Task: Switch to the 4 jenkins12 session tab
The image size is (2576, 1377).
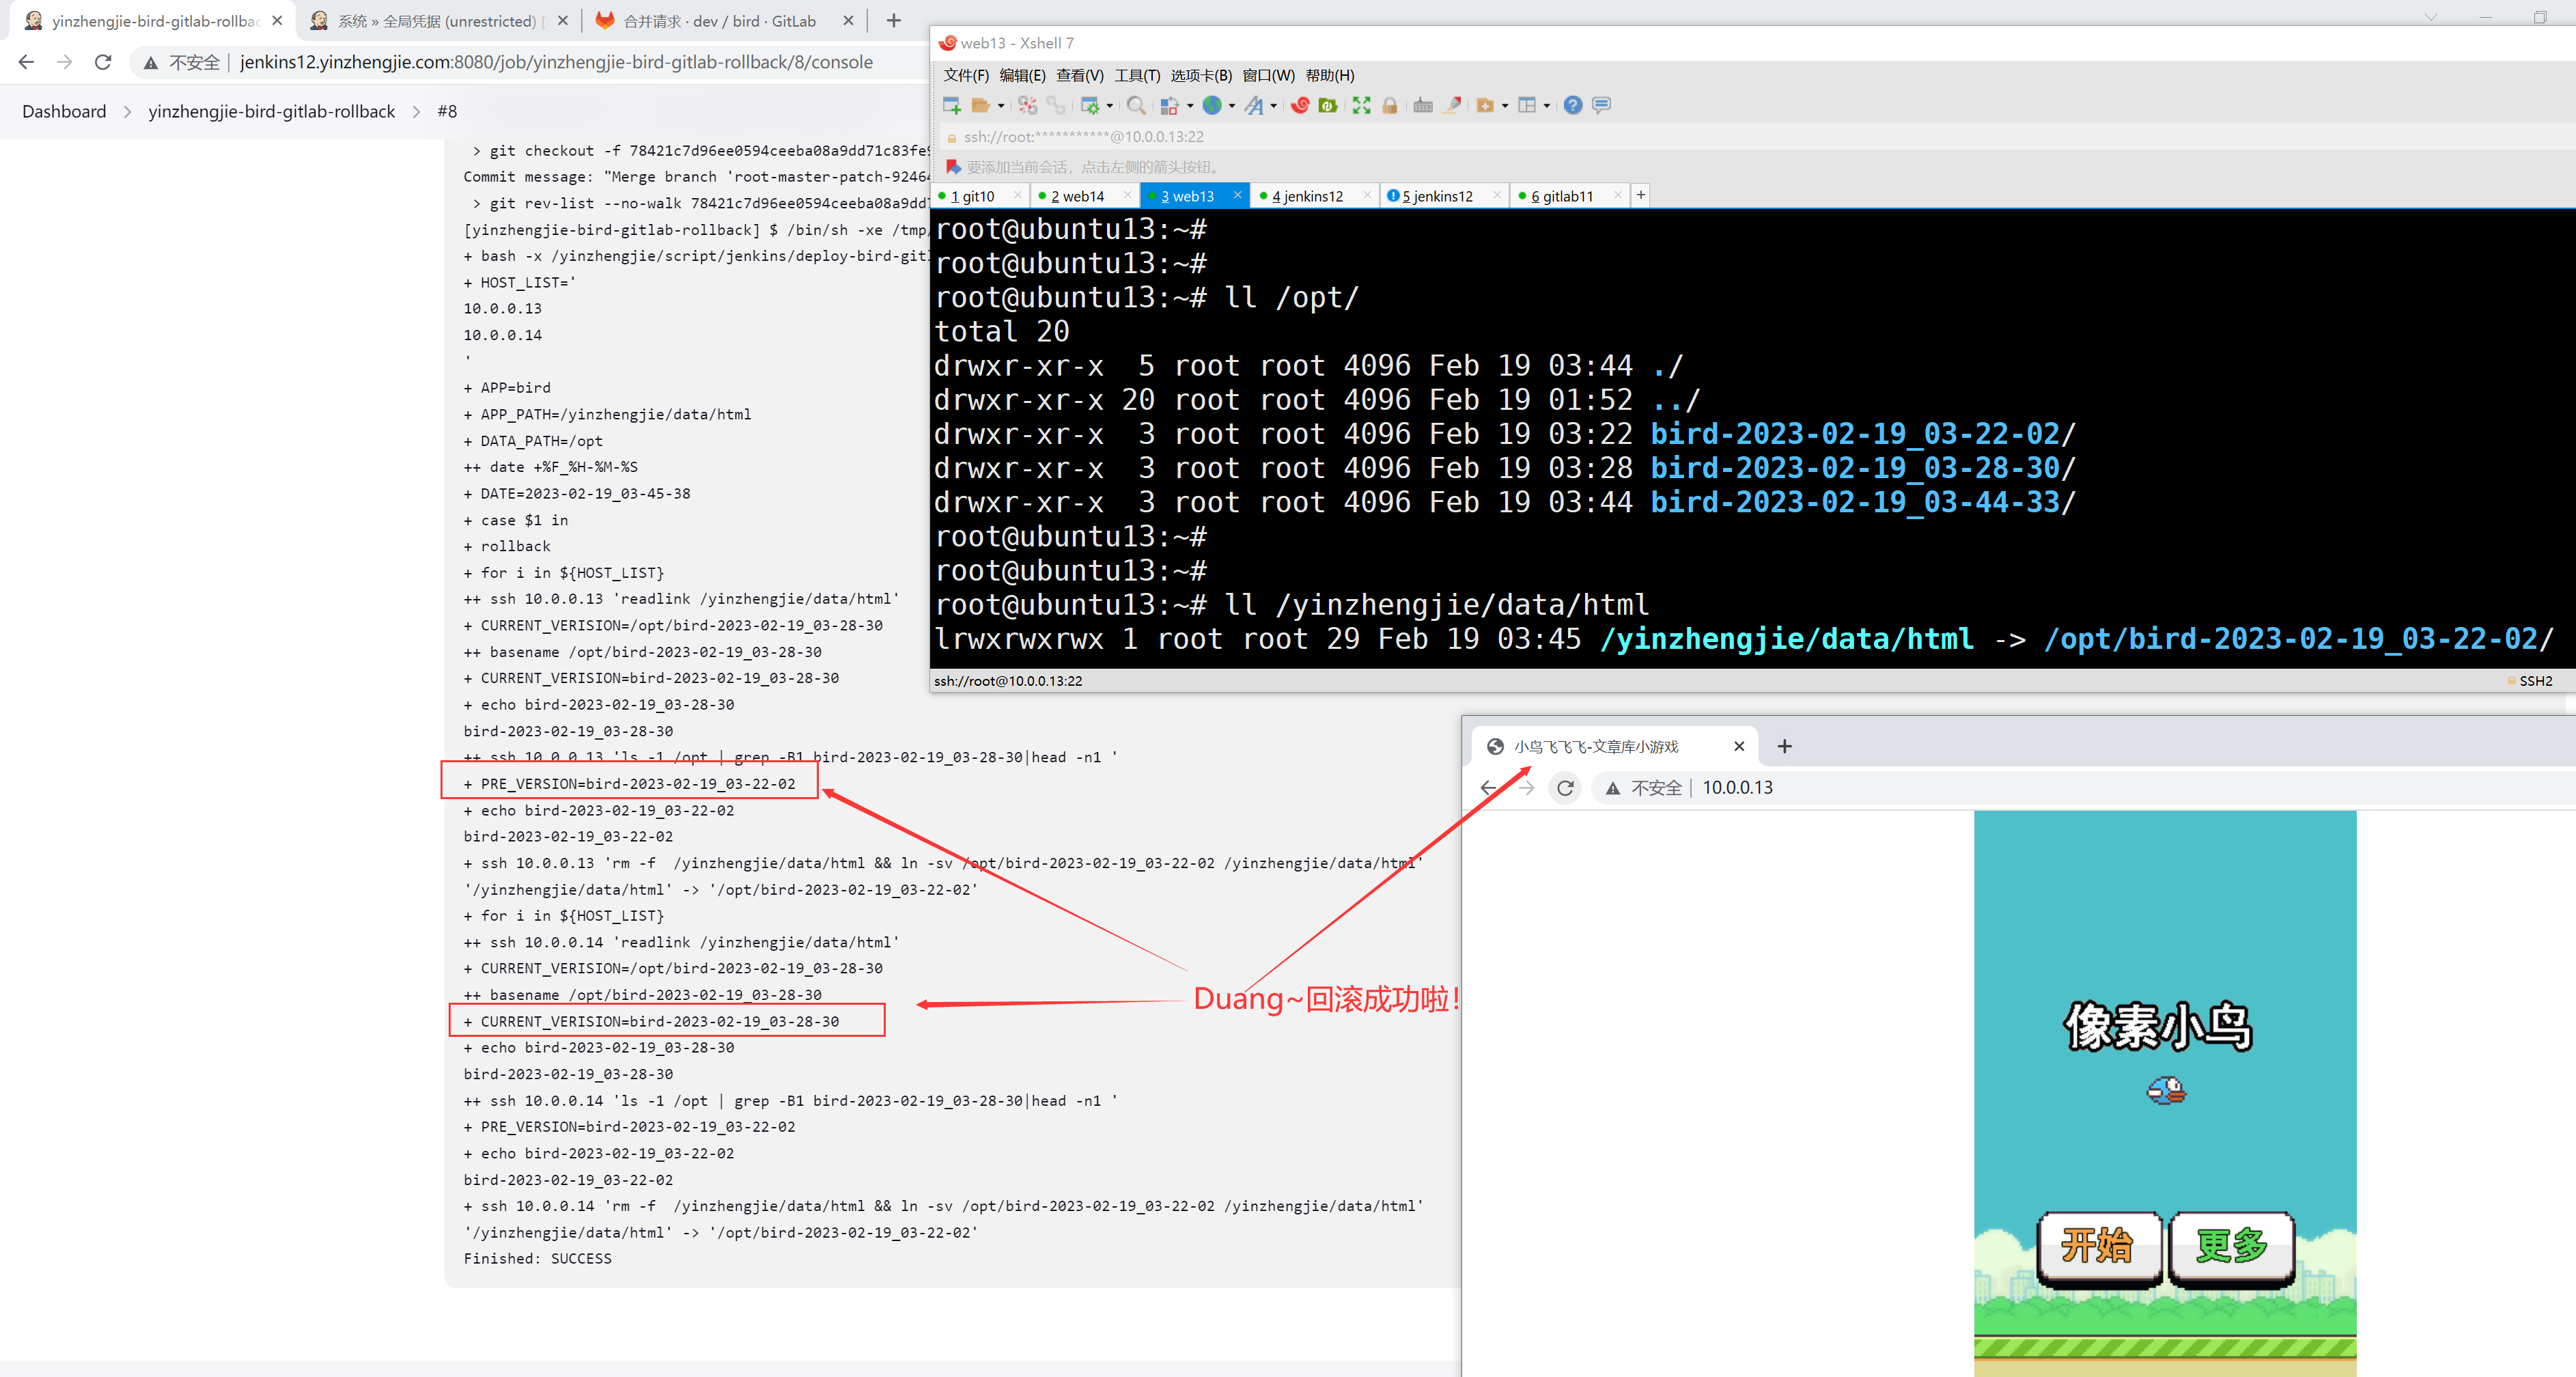Action: tap(1306, 196)
